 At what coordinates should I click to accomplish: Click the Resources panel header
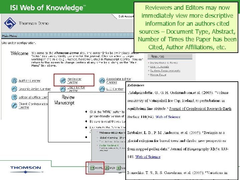click(x=170, y=56)
